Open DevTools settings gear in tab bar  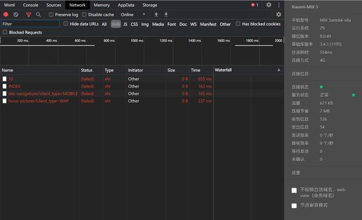pyautogui.click(x=269, y=5)
